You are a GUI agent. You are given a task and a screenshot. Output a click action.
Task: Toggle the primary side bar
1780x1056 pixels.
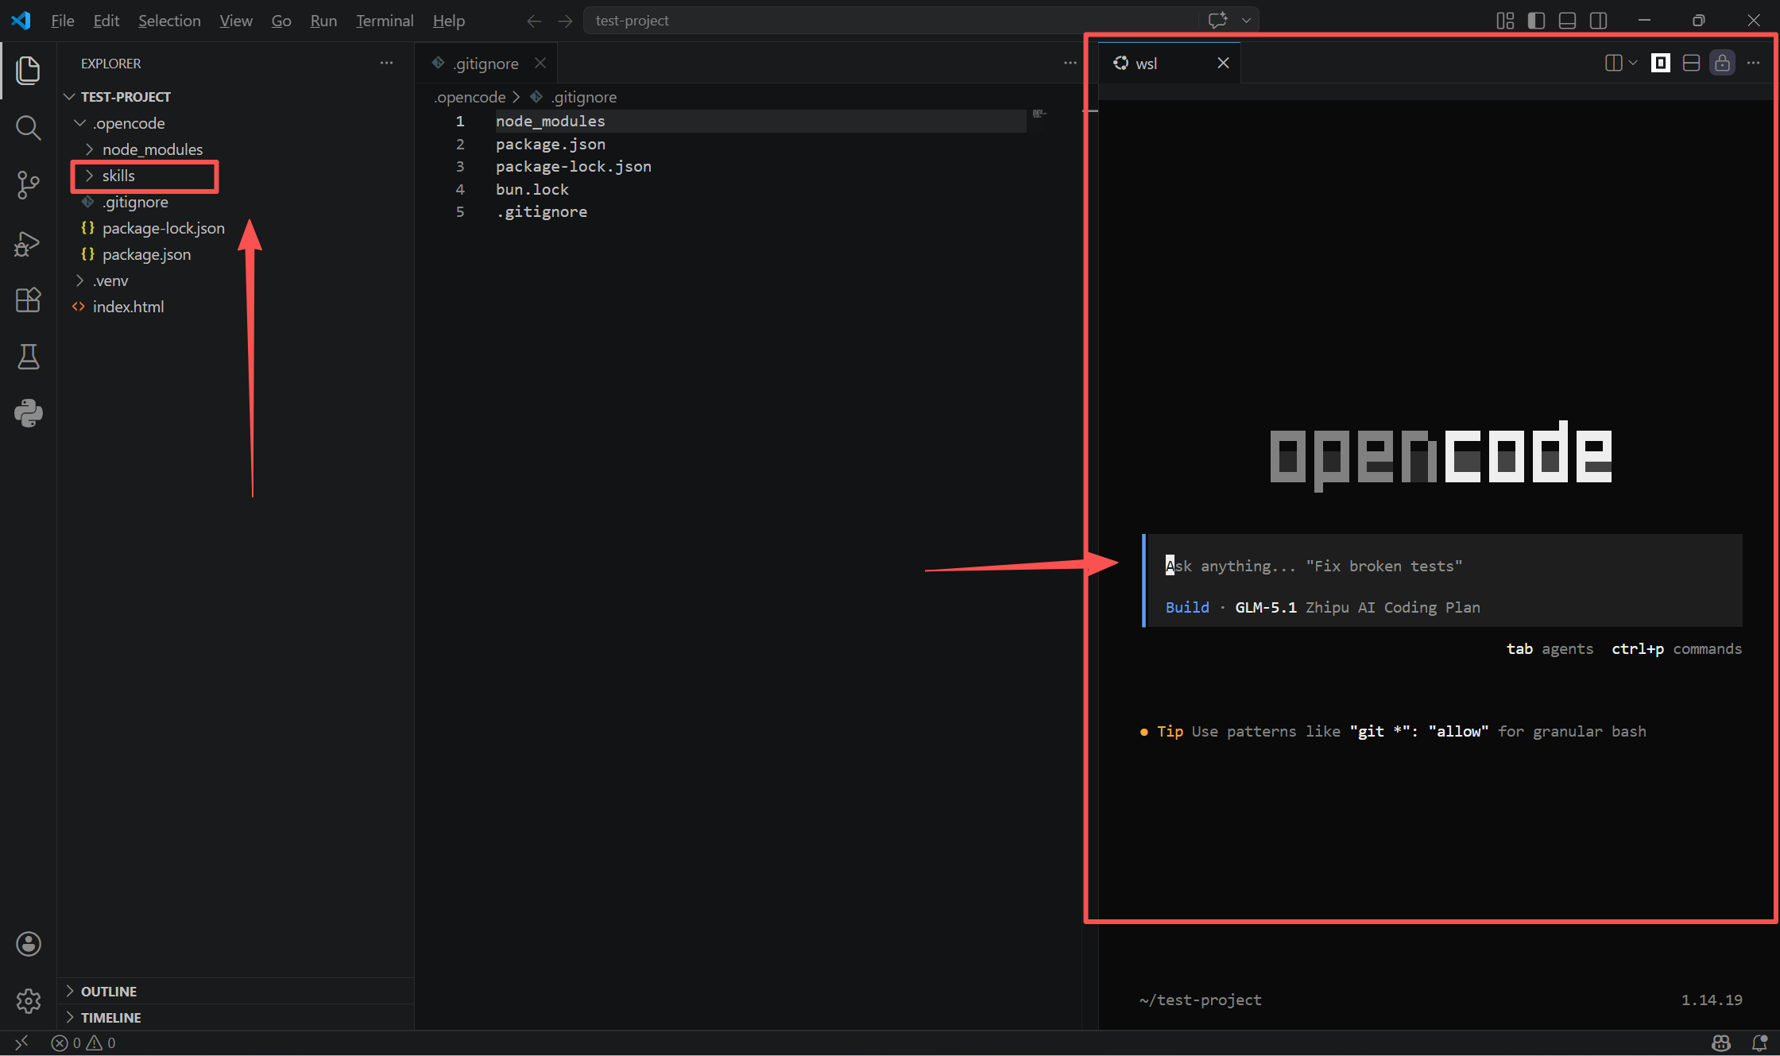coord(1536,21)
